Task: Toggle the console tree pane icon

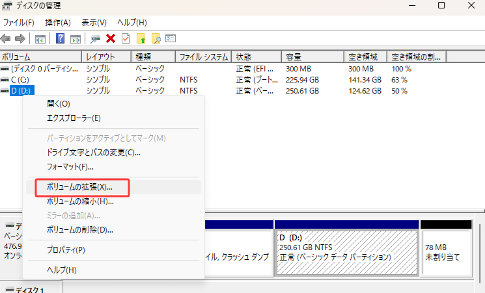Action: (40, 39)
